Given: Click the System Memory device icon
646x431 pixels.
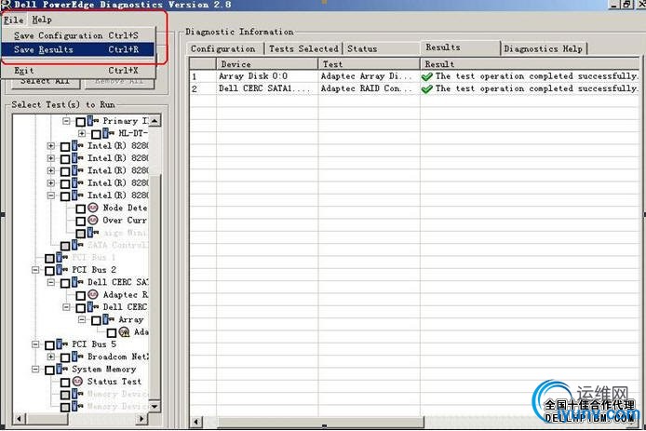Looking at the screenshot, I should [x=62, y=370].
